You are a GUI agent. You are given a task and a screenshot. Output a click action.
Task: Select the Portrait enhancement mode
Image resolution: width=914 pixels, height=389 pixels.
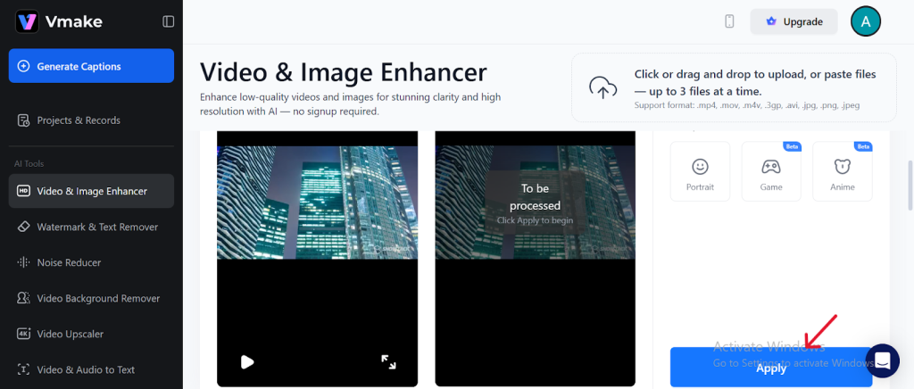(700, 171)
